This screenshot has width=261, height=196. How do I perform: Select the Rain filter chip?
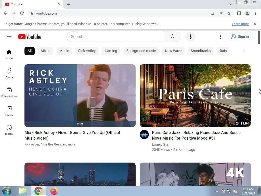click(x=223, y=51)
